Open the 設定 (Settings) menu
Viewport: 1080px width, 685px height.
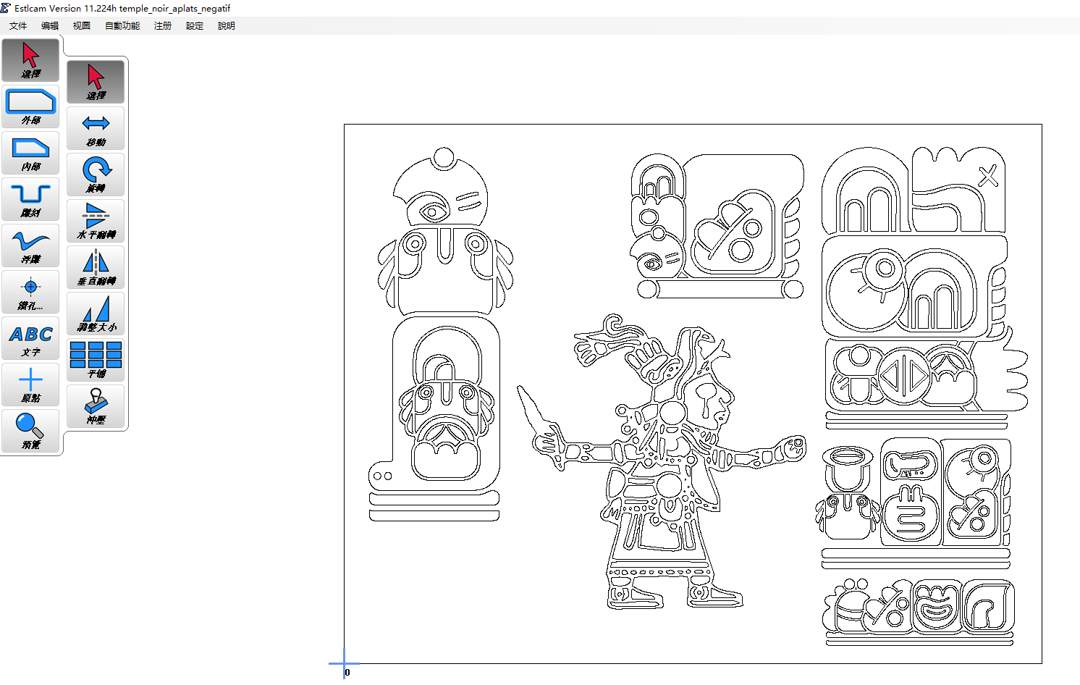pyautogui.click(x=195, y=26)
